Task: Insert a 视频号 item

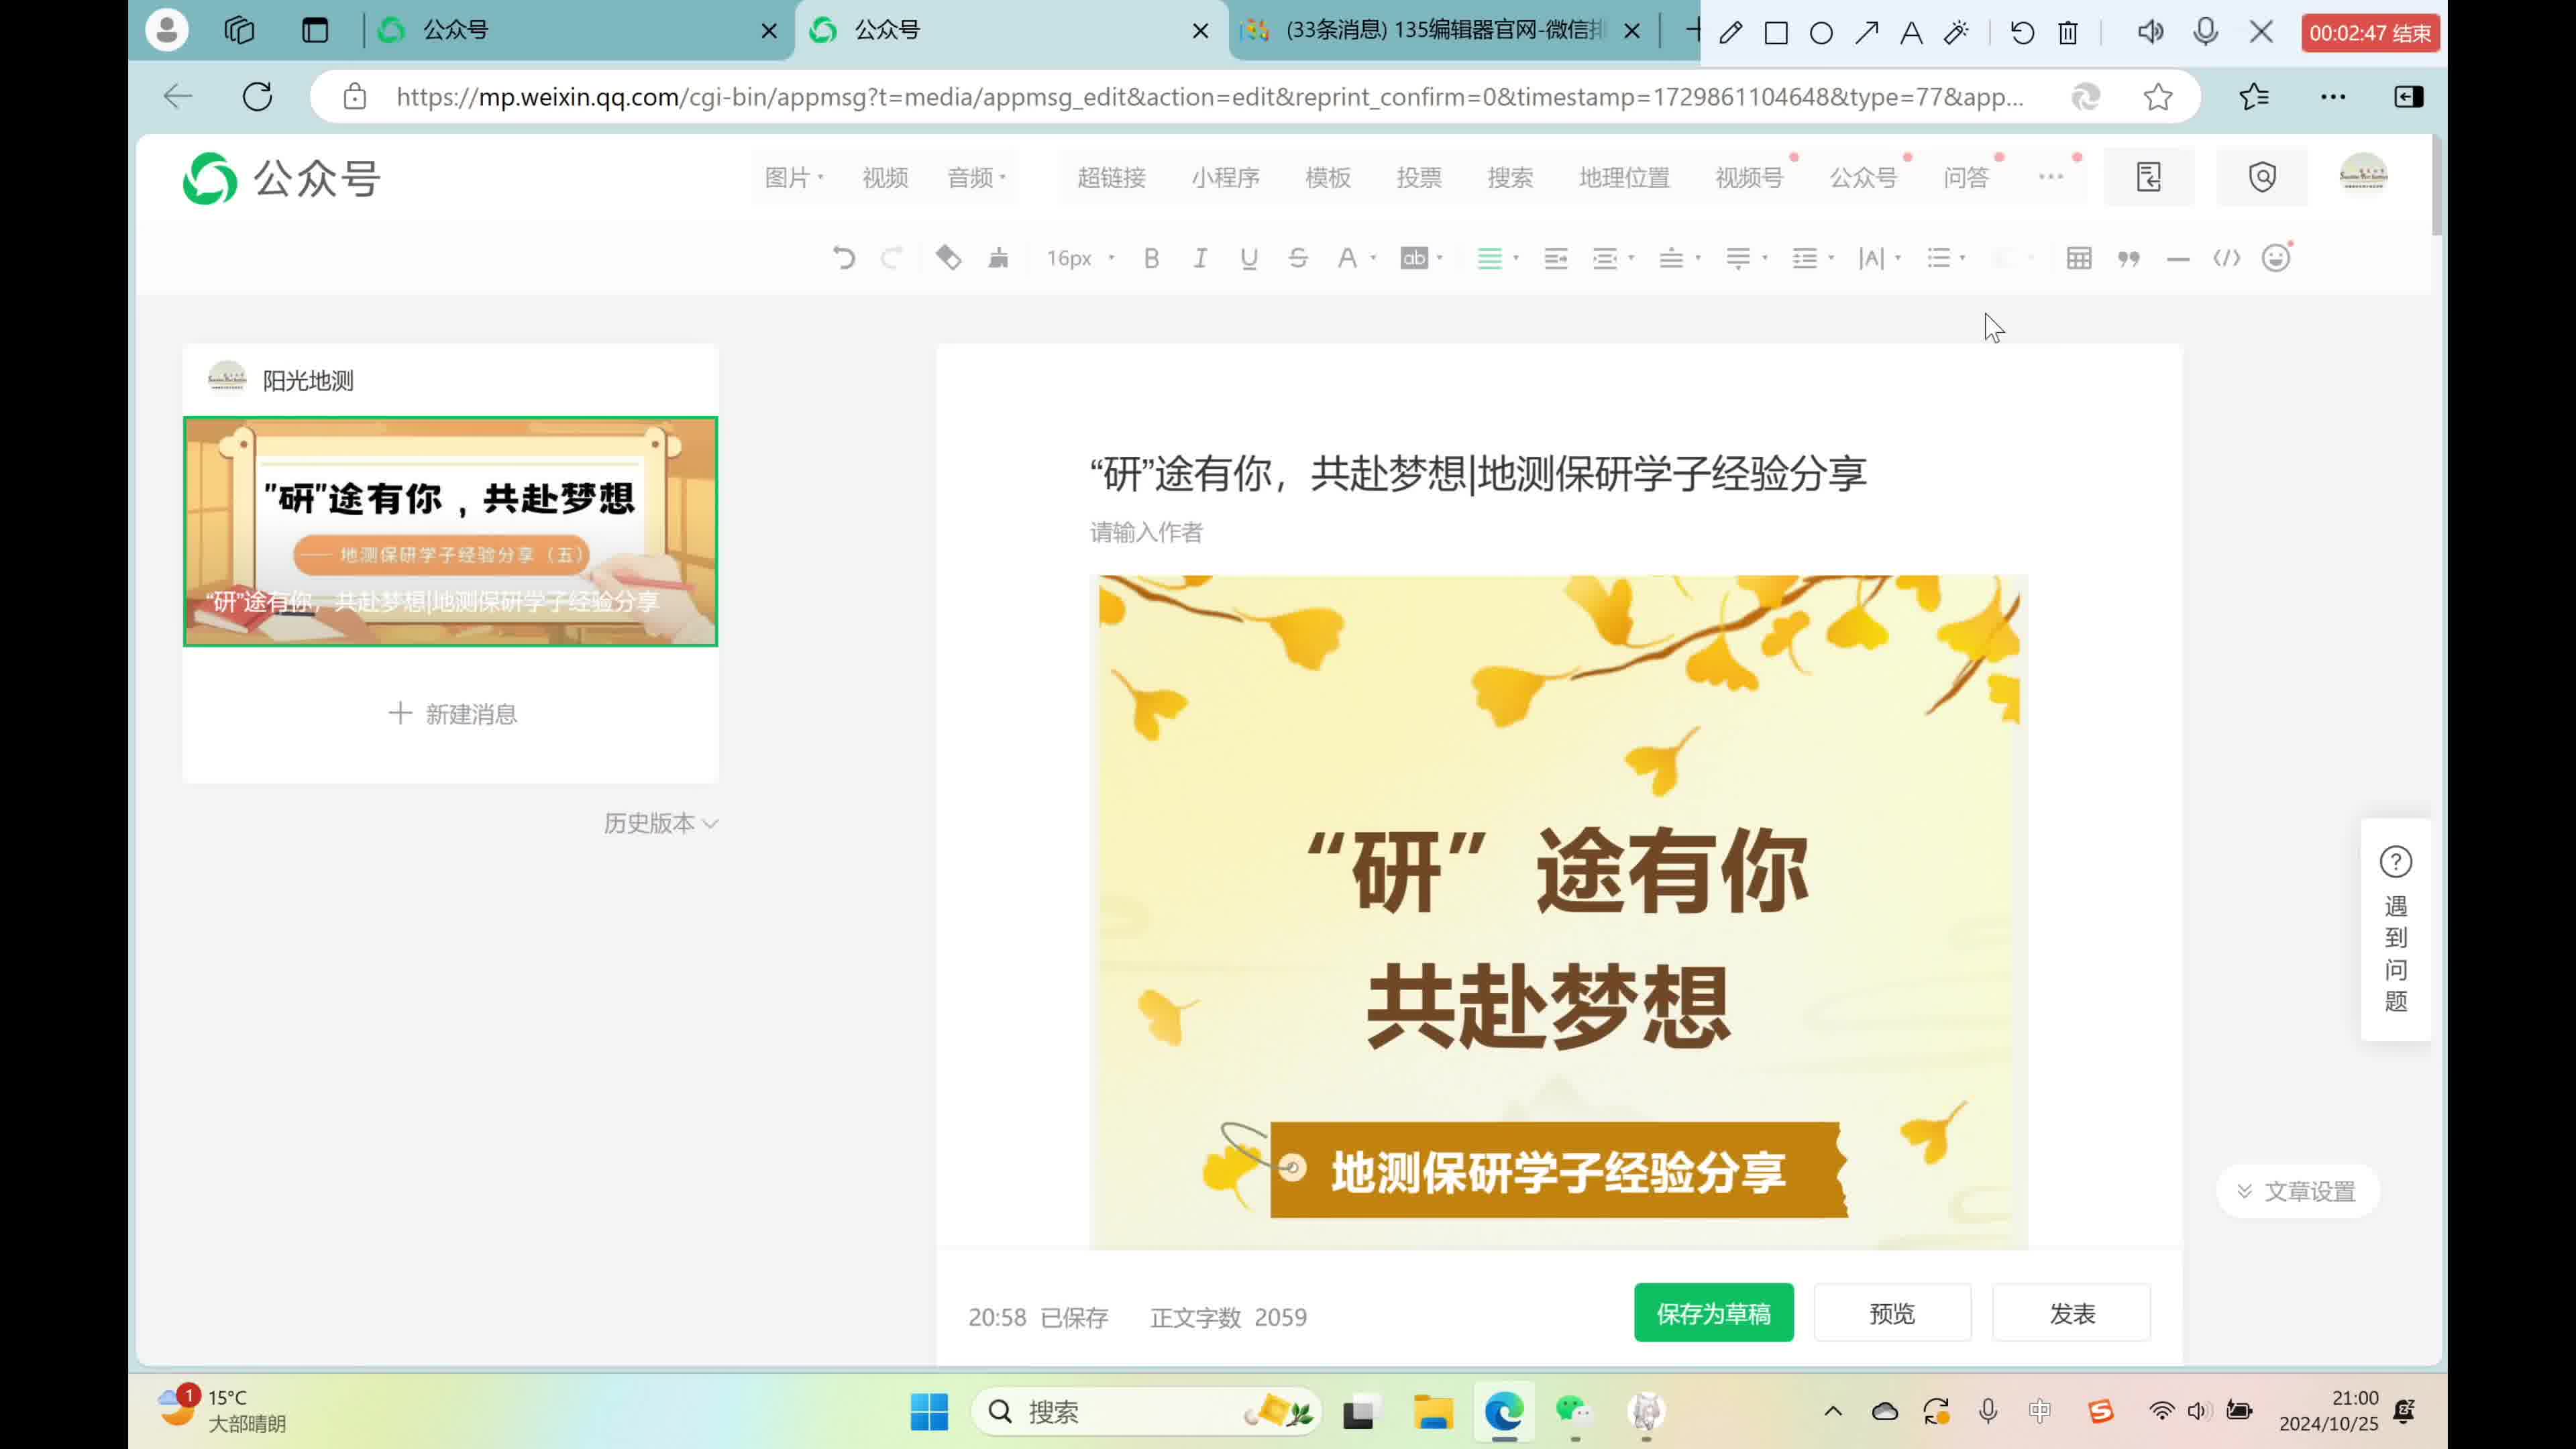Action: pos(1749,177)
